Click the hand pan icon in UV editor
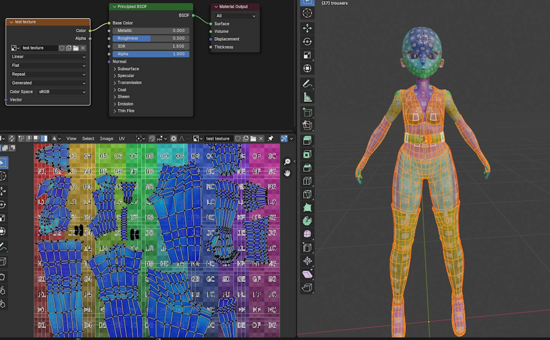This screenshot has width=550, height=340. pyautogui.click(x=288, y=174)
